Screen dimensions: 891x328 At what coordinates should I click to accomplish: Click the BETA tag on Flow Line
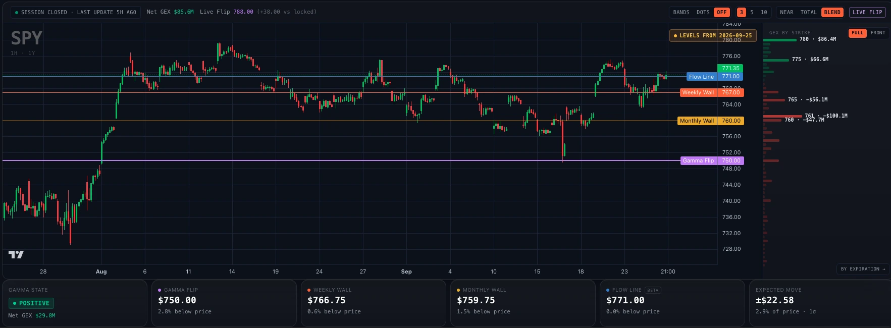point(653,290)
